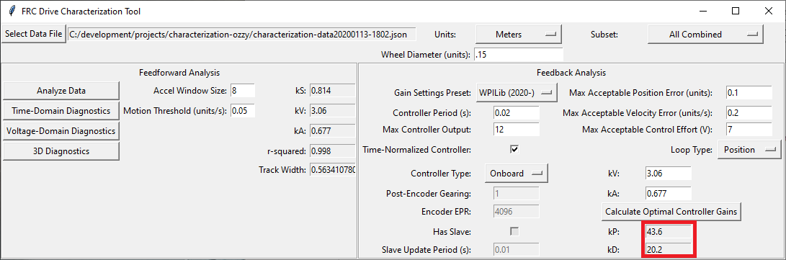Open the Units dropdown showing Meters
The height and width of the screenshot is (260, 786).
coord(518,35)
